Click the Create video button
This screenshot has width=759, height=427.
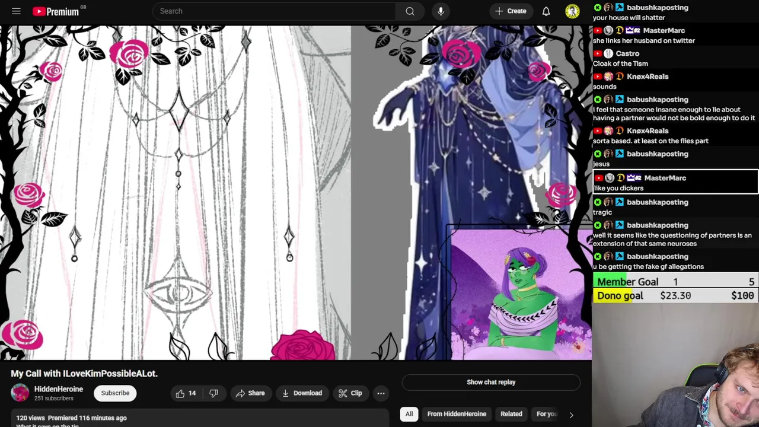pos(511,11)
